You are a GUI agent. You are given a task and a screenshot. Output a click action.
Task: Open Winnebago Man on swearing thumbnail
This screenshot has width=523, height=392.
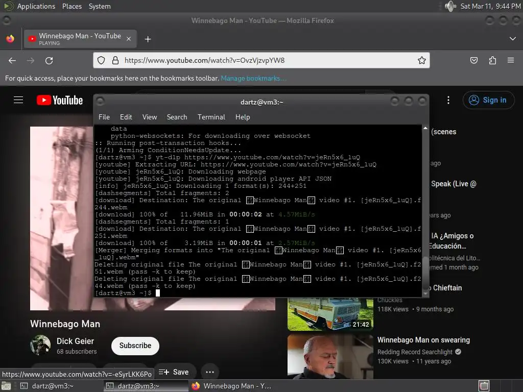330,357
